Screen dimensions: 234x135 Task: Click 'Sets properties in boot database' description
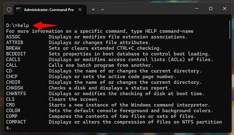tap(129, 54)
